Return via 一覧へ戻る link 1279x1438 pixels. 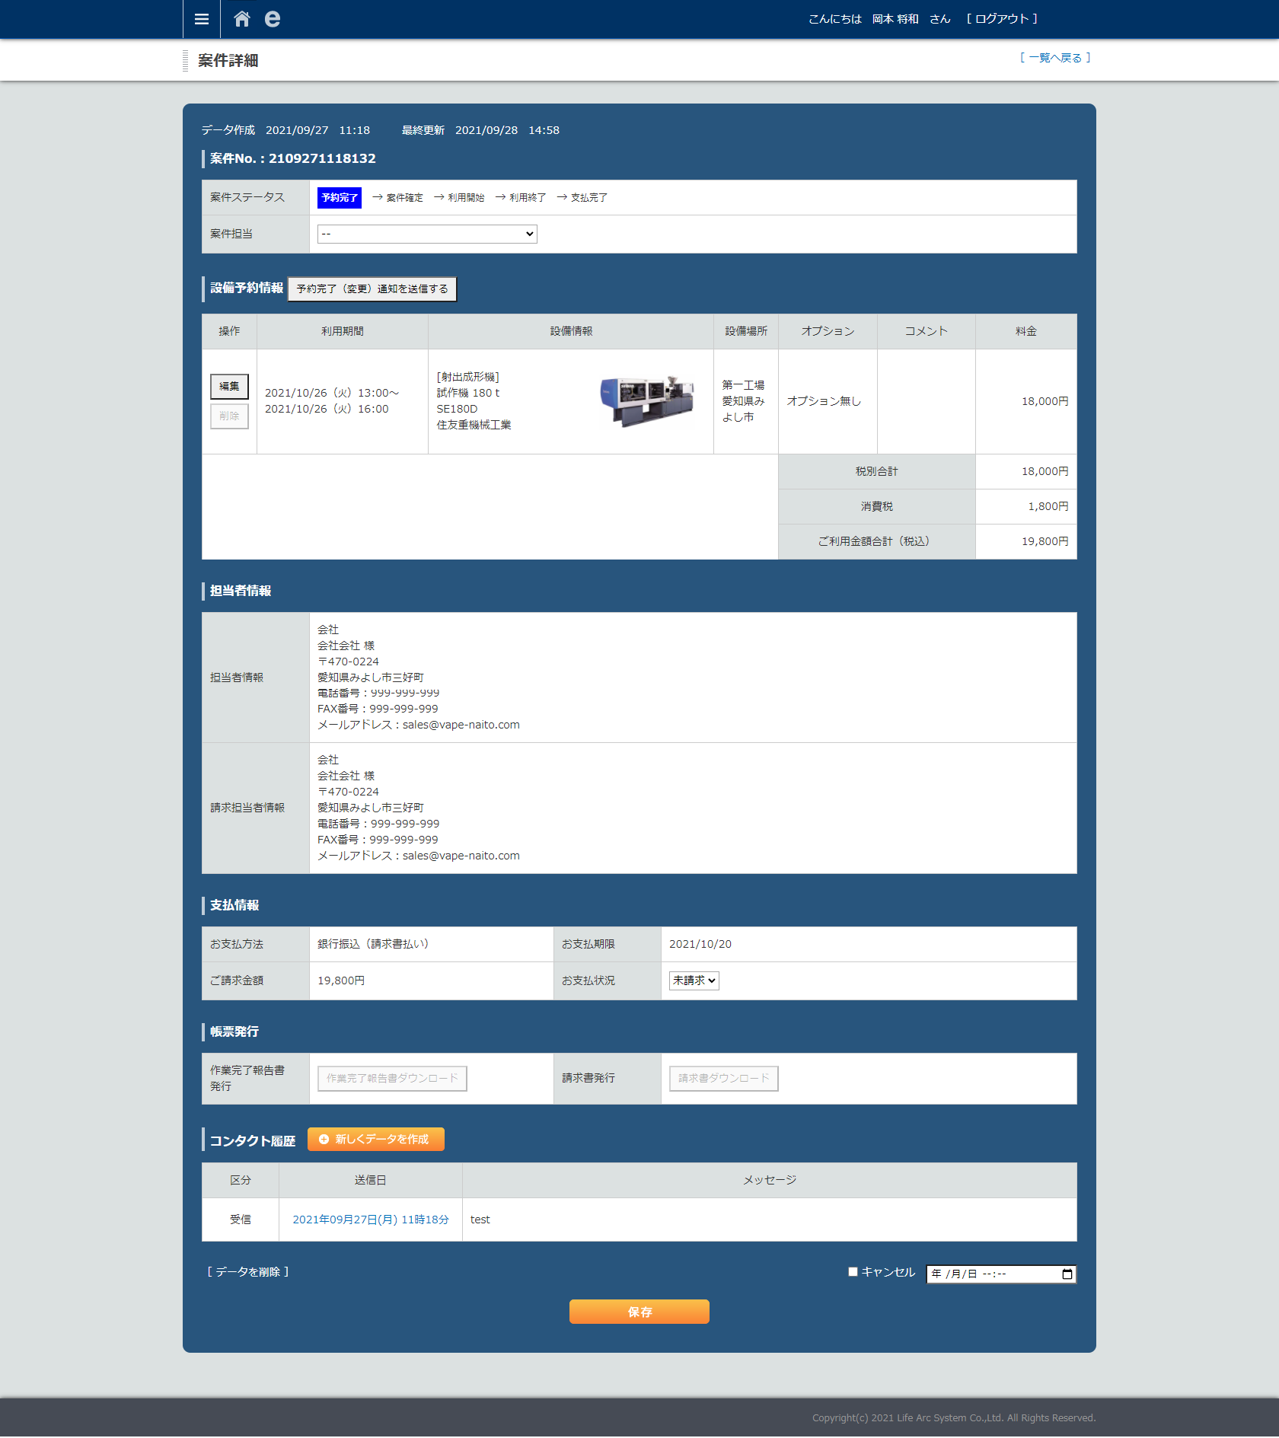[x=1055, y=58]
